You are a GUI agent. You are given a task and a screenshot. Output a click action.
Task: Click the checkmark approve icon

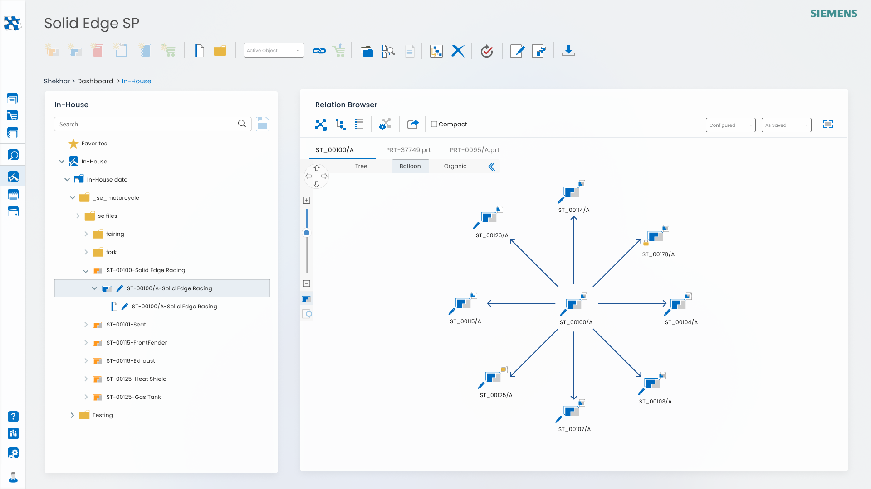[487, 51]
